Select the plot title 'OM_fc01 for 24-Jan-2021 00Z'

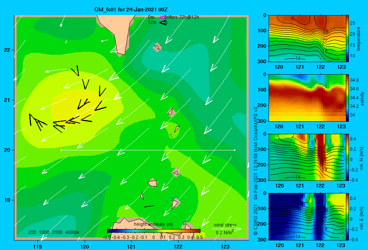(x=131, y=10)
